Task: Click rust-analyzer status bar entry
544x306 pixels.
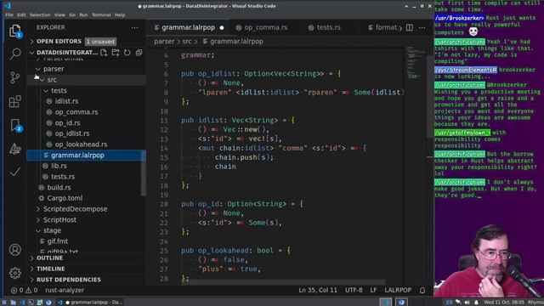Action: [x=65, y=291]
